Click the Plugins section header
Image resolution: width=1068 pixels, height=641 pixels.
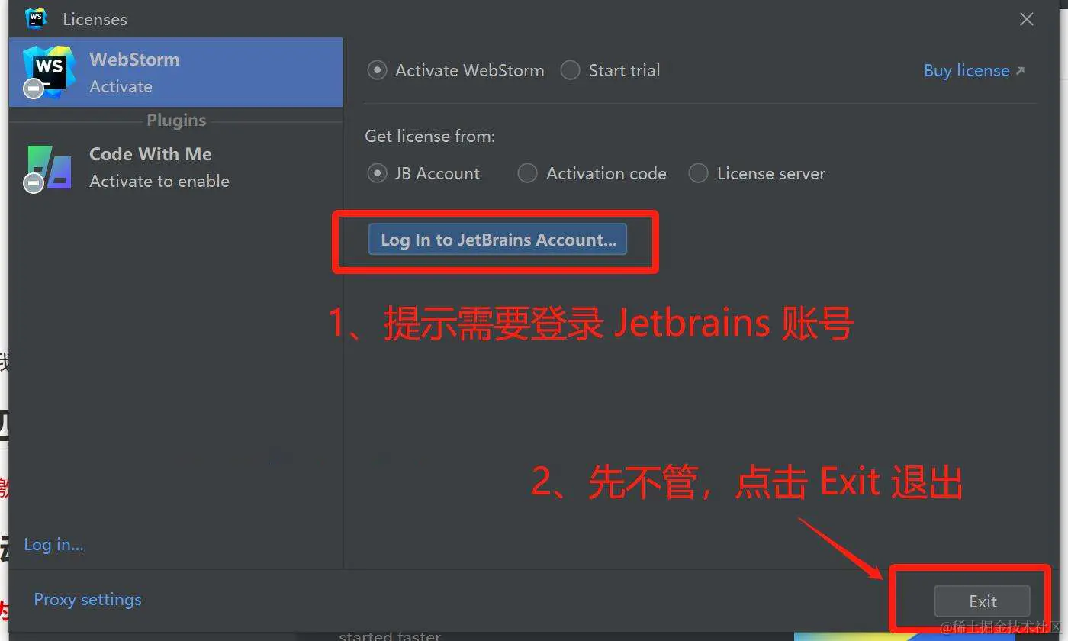tap(176, 121)
